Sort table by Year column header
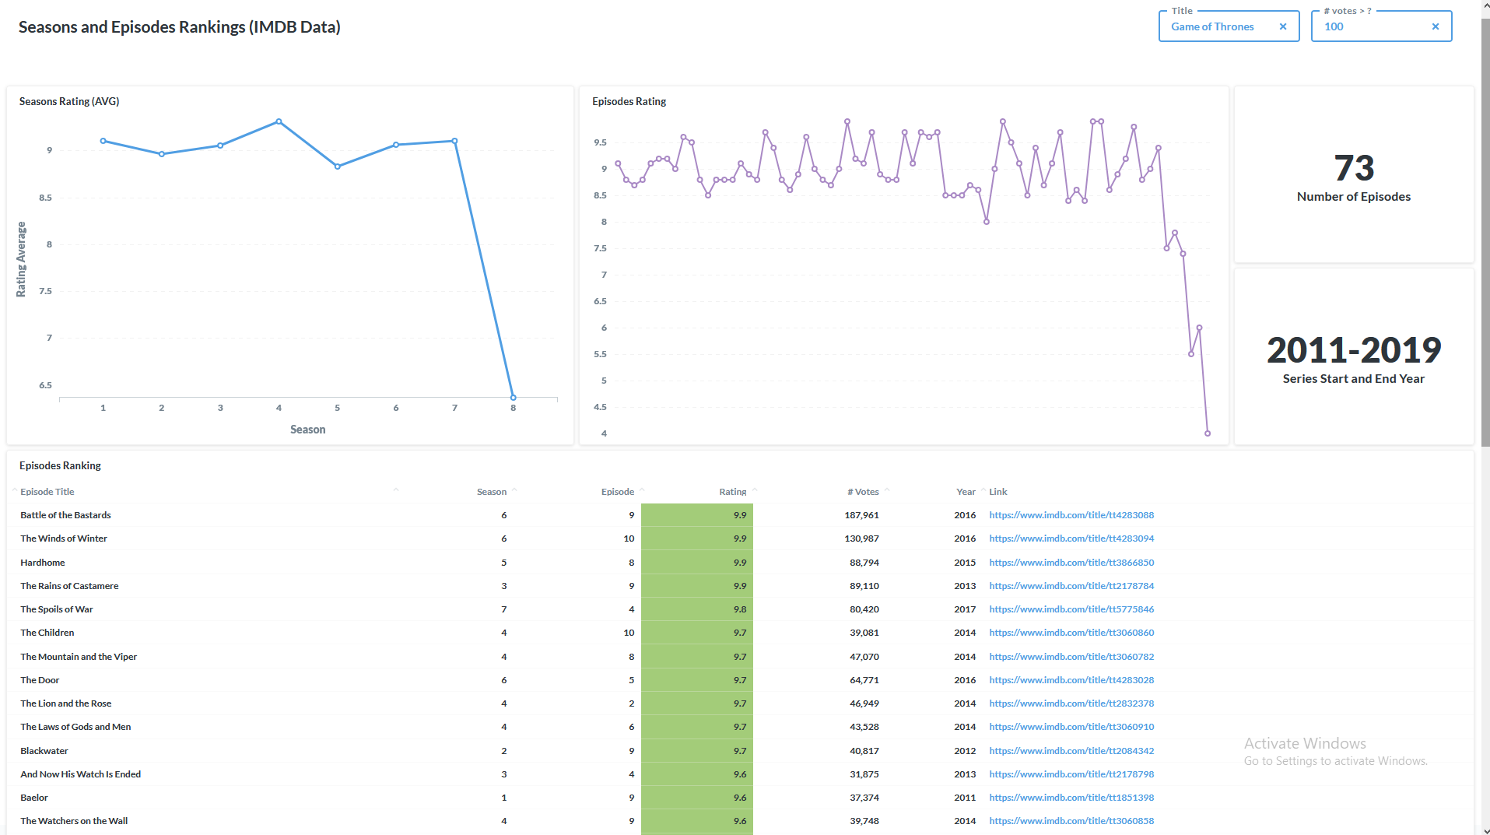1490x835 pixels. tap(966, 492)
